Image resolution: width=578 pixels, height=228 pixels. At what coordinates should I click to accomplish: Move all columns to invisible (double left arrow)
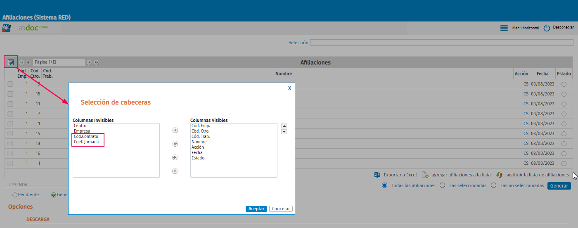175,157
